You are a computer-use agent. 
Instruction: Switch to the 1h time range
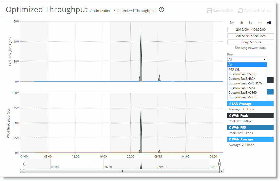[241, 23]
